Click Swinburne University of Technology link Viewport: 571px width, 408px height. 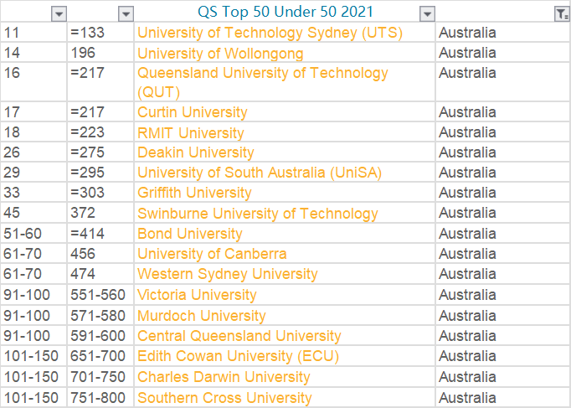[257, 214]
